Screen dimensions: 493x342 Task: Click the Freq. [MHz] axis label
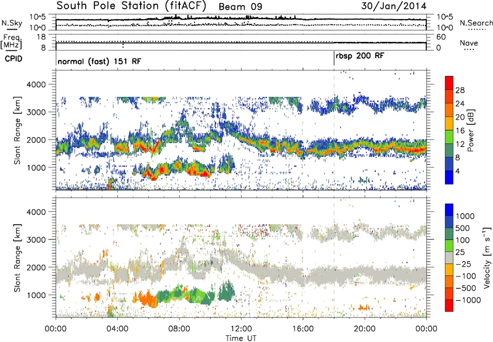pyautogui.click(x=11, y=41)
